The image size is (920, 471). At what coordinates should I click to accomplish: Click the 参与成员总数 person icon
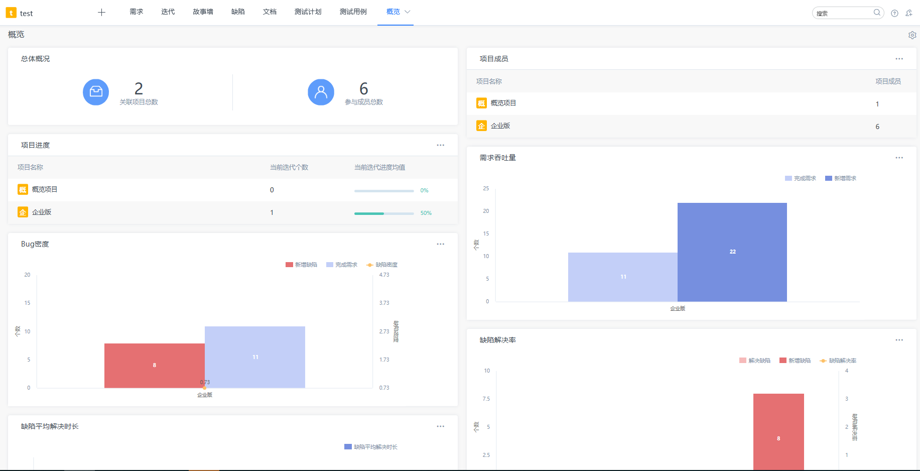tap(321, 92)
